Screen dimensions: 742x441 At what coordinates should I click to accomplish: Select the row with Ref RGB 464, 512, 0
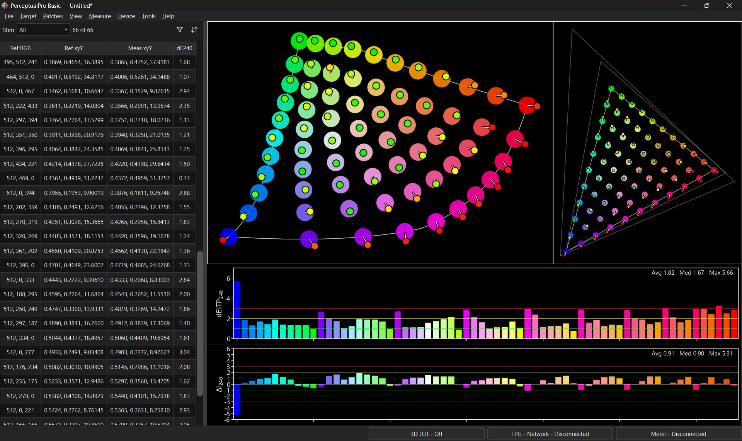click(x=98, y=77)
